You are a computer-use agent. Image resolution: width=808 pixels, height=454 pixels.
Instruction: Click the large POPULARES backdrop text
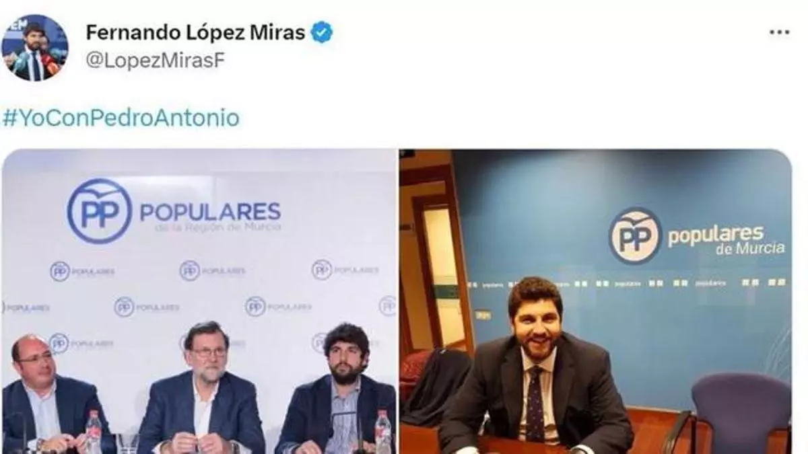click(x=209, y=211)
